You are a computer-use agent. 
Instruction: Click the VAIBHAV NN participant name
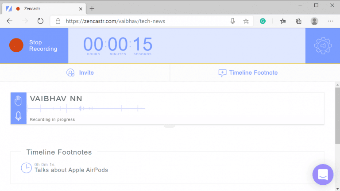click(x=56, y=99)
